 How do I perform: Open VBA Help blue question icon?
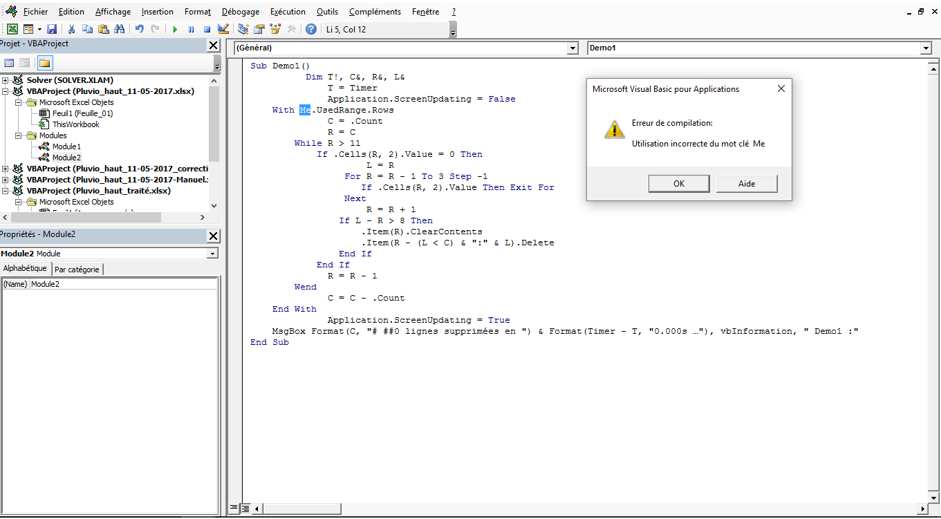point(311,29)
